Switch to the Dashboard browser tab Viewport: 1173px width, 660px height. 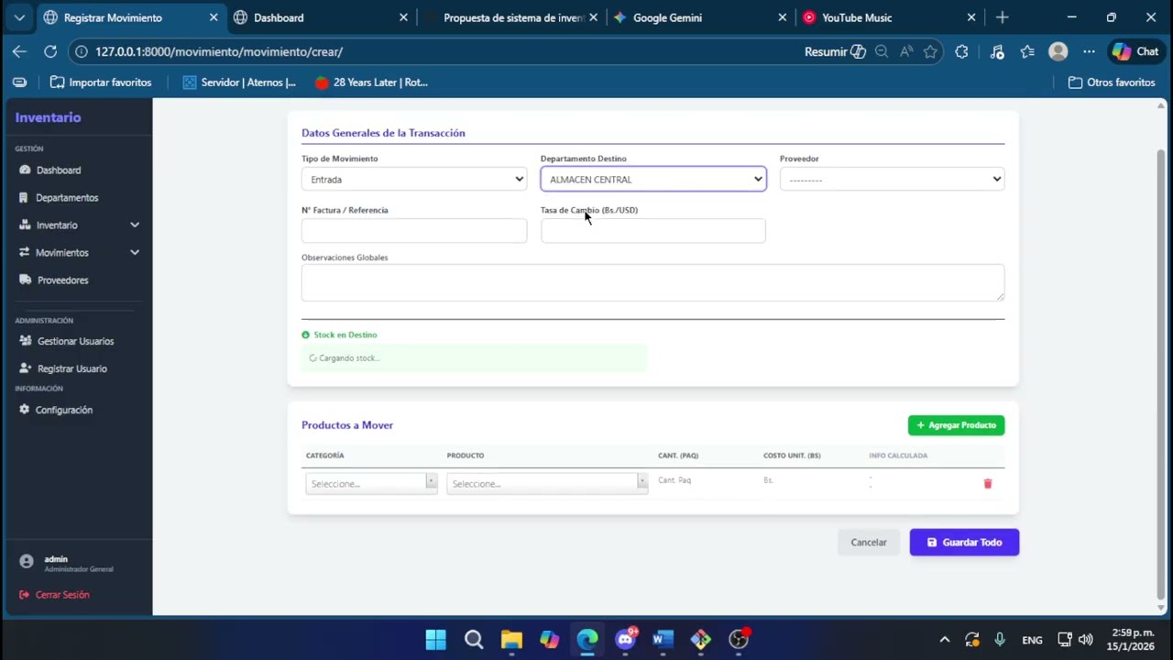318,17
